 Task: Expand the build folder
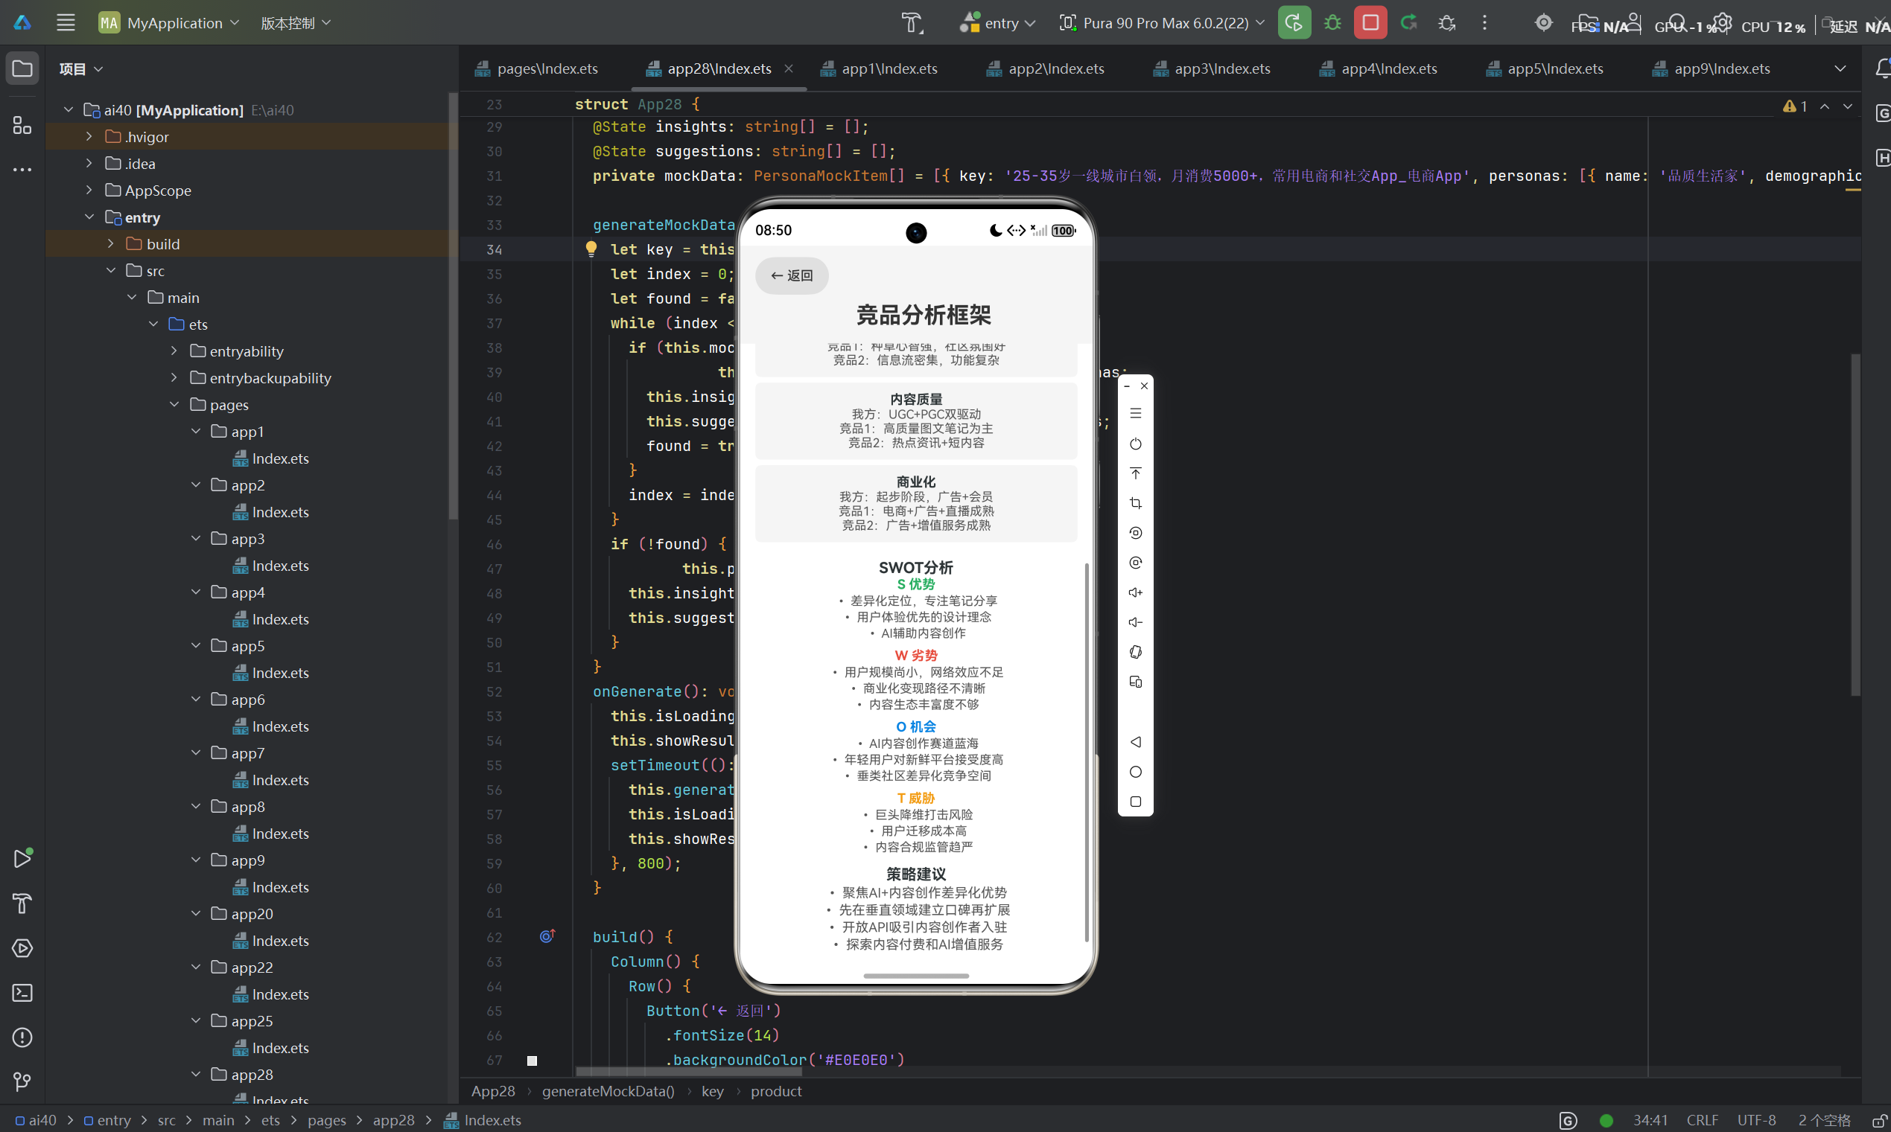click(111, 243)
